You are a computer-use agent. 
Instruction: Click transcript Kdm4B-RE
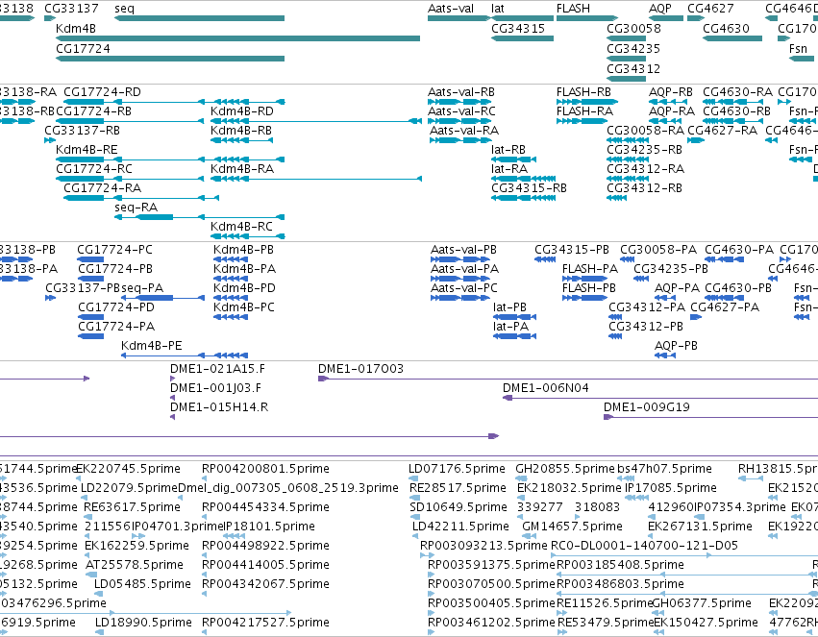[170, 159]
